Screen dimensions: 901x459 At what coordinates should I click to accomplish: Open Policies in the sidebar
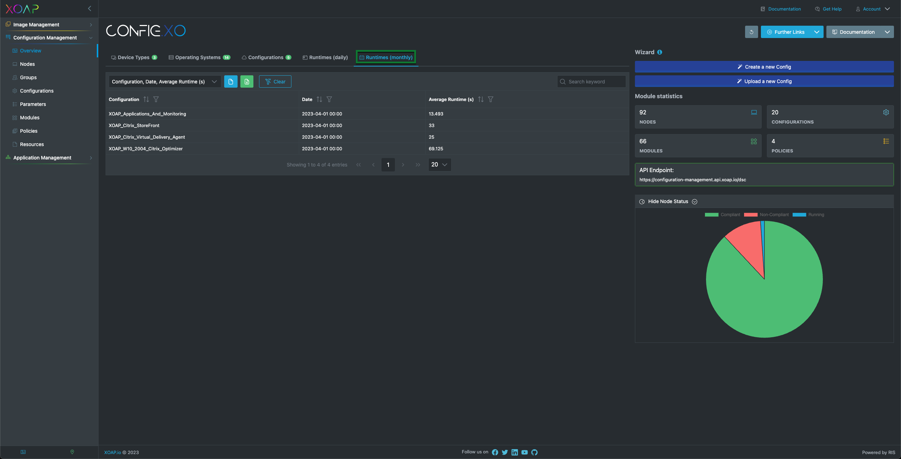click(29, 131)
